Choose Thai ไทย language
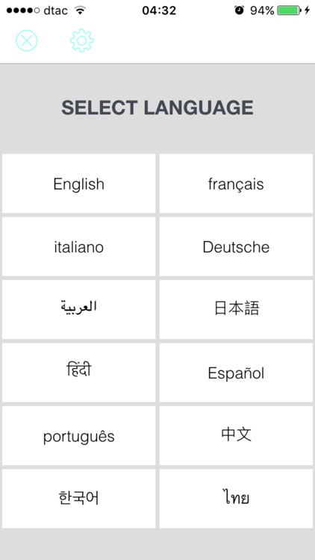Screen dimensions: 315x560 coord(236,499)
